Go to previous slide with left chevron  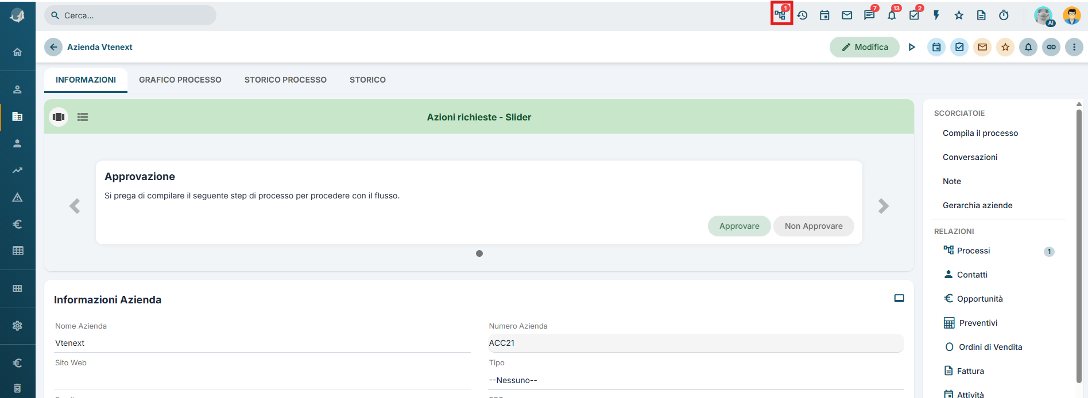point(75,206)
